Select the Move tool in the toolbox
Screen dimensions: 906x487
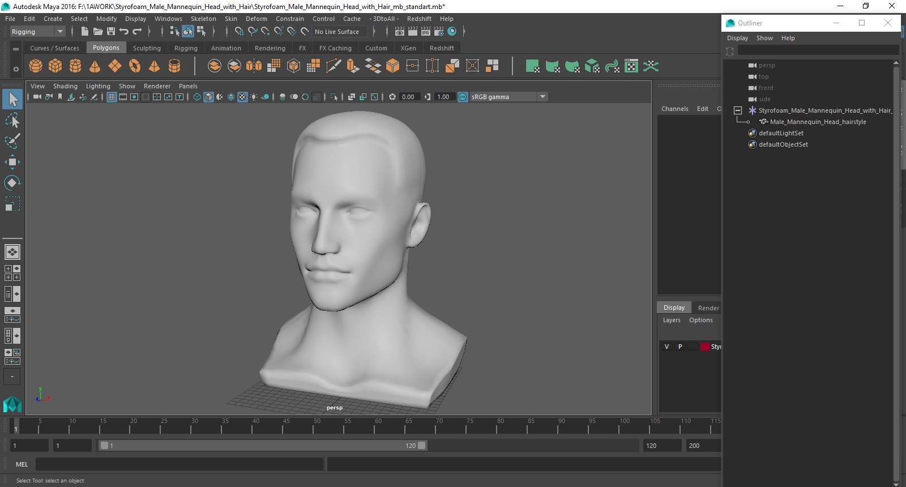click(12, 162)
